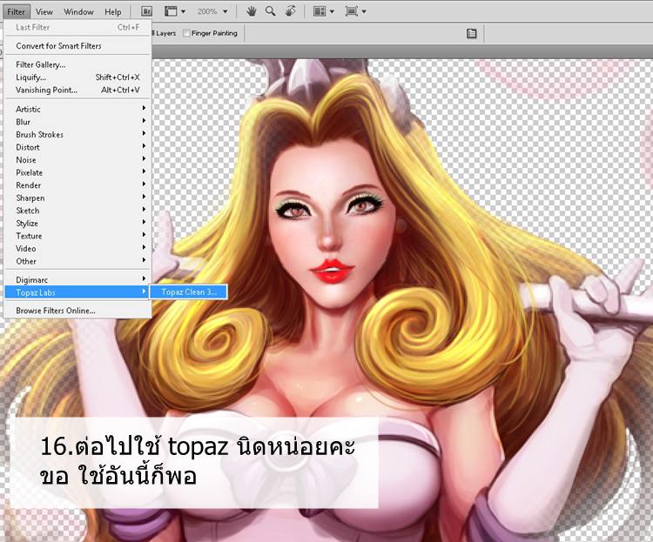Choose Topaz Clean 3 from submenu
This screenshot has width=653, height=542.
click(189, 291)
